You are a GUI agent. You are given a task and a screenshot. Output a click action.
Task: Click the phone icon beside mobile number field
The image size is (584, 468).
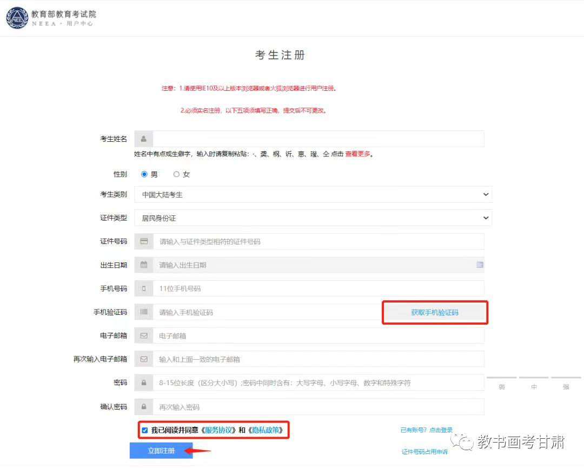coord(144,289)
